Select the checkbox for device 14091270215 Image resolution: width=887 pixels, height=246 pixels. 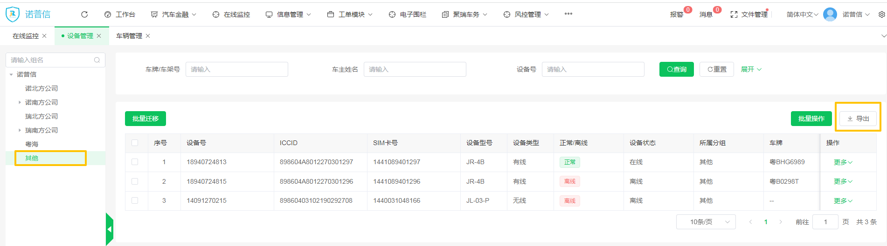point(135,200)
